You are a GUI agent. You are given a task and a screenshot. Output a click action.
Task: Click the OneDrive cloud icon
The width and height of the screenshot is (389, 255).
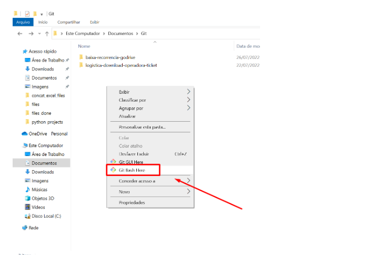[24, 134]
